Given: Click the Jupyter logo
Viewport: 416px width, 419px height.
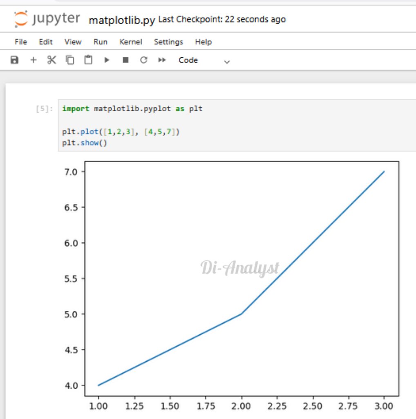Looking at the screenshot, I should pos(47,19).
